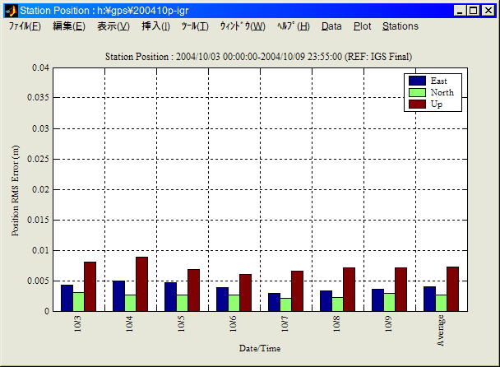Image resolution: width=500 pixels, height=367 pixels.
Task: Click the MATLAB icon in the title bar
Action: click(11, 11)
